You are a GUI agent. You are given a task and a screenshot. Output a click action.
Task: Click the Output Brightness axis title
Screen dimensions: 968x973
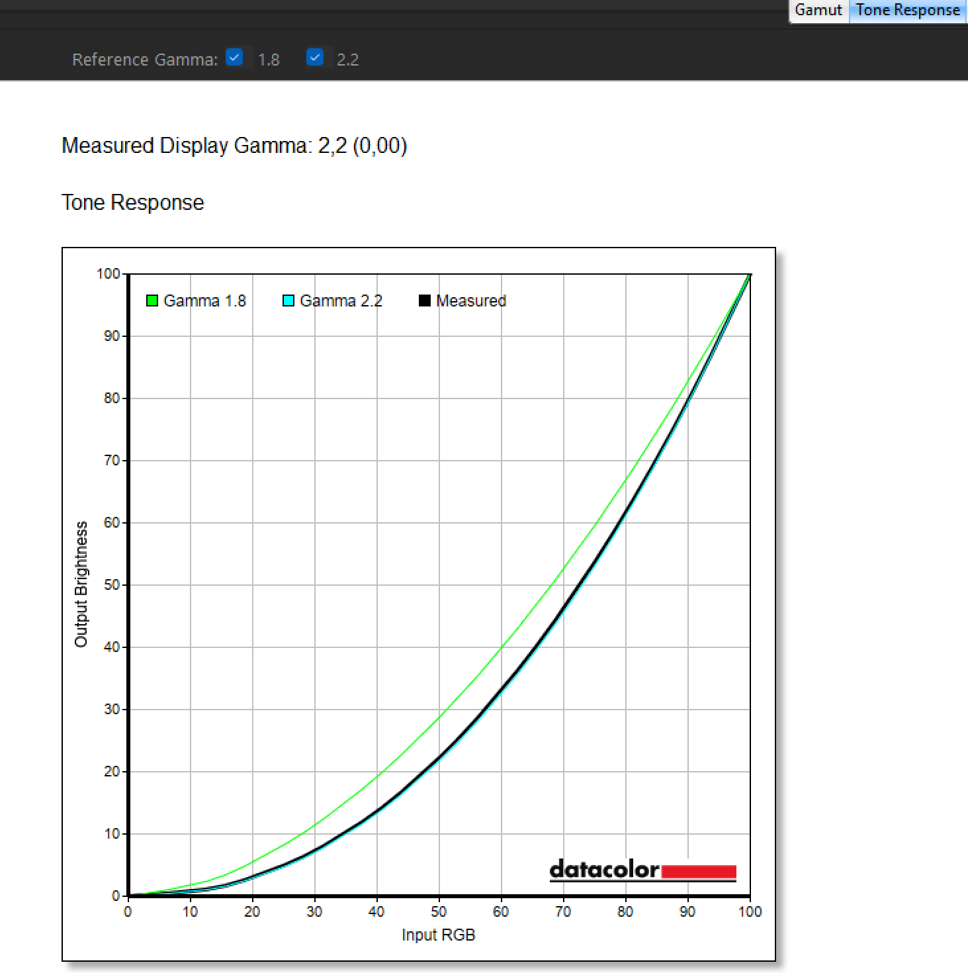pos(81,584)
